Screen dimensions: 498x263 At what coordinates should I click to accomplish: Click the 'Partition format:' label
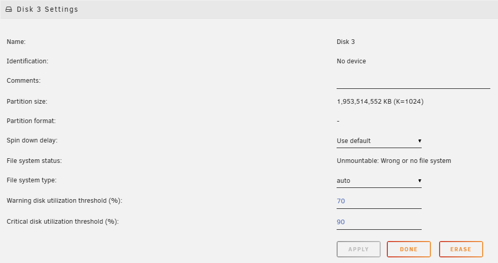point(31,121)
